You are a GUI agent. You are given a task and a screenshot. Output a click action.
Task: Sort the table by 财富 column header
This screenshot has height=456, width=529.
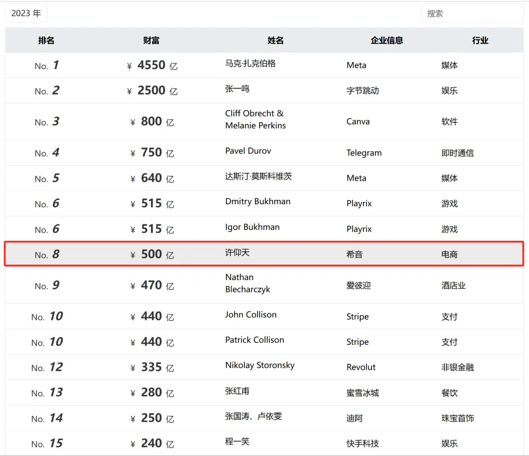(151, 40)
